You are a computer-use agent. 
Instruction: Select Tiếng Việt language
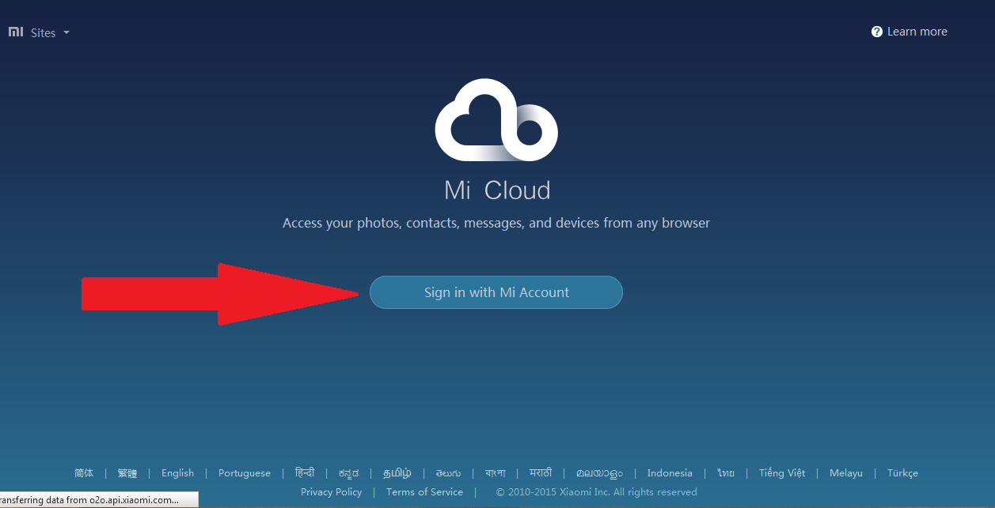click(782, 472)
